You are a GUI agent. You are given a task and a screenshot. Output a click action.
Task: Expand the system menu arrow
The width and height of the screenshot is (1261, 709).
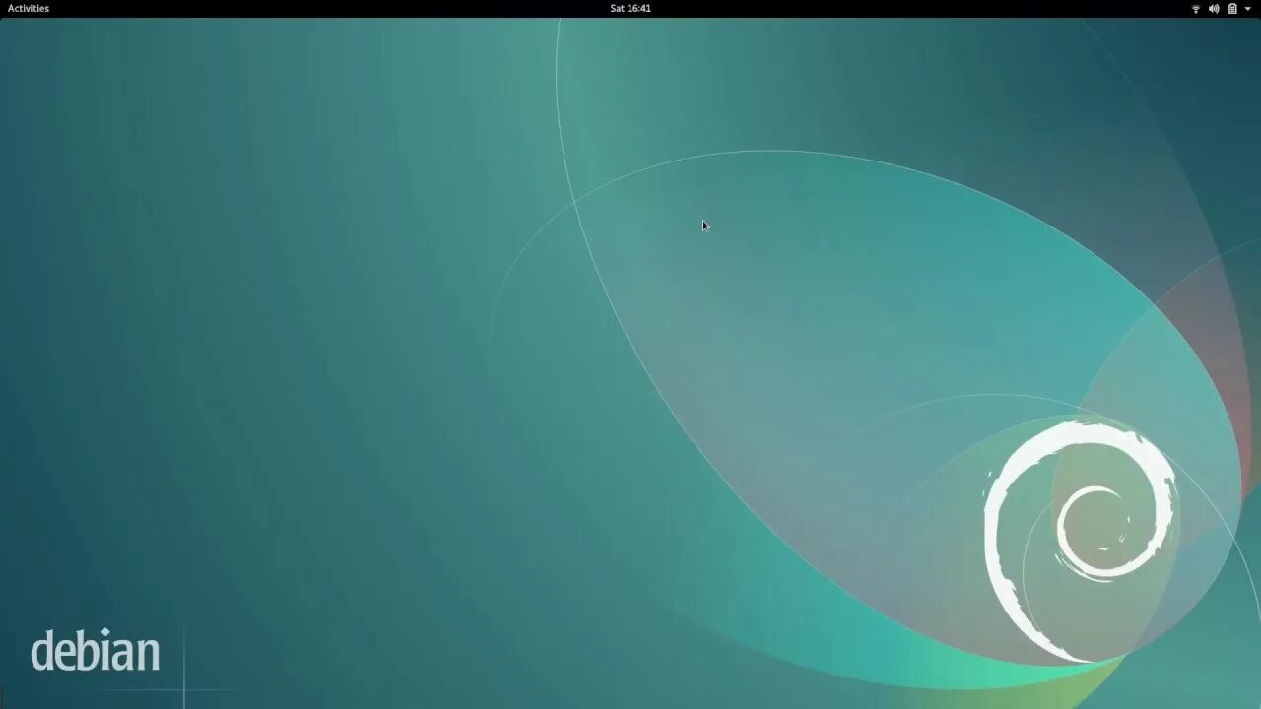[1248, 9]
